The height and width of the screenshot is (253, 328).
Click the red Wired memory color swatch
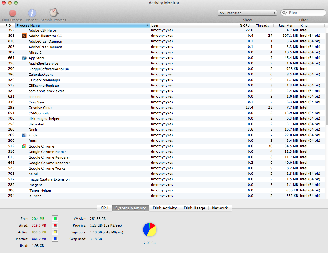(55, 225)
